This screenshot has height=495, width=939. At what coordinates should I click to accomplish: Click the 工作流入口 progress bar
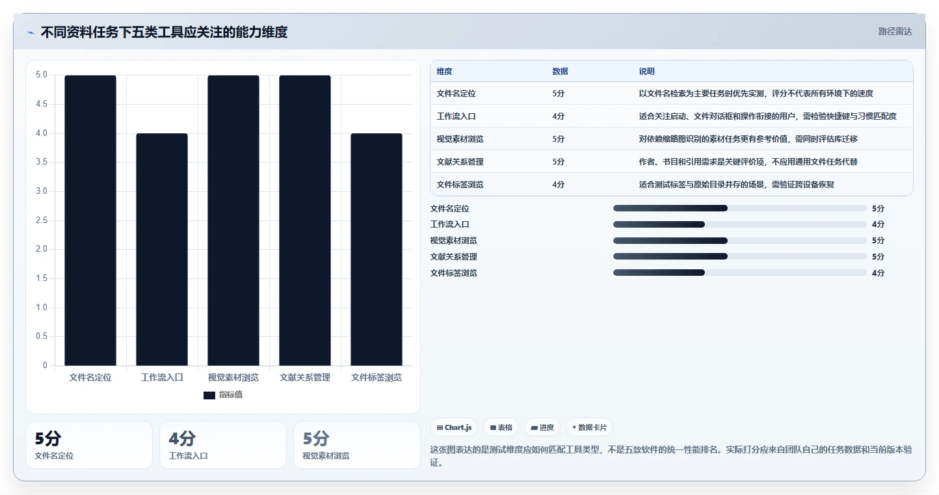740,224
